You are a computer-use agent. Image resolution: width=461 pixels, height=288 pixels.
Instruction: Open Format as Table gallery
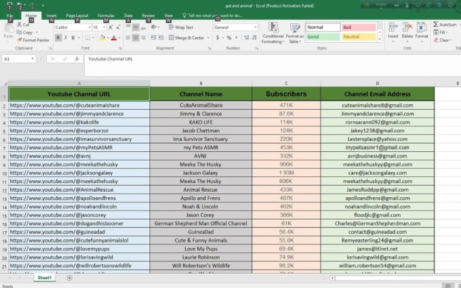coord(295,33)
